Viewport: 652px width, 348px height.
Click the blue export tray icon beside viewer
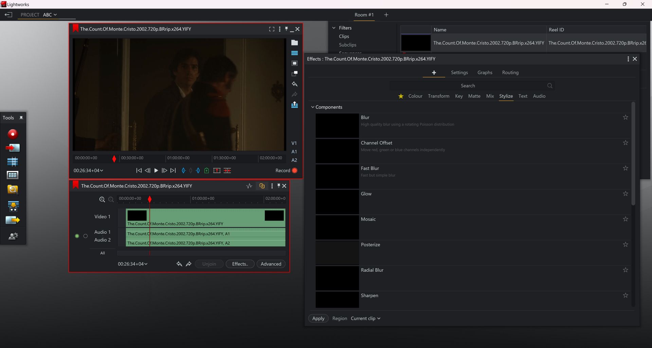[x=294, y=105]
